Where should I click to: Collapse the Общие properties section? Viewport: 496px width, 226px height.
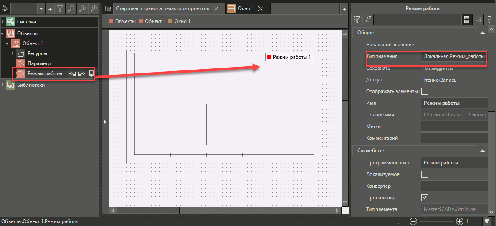(x=482, y=33)
